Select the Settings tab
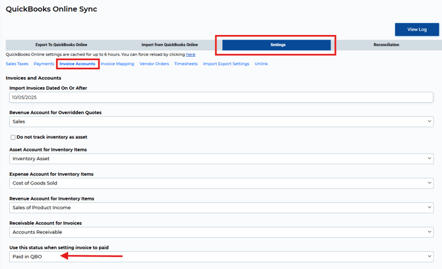 [x=276, y=45]
